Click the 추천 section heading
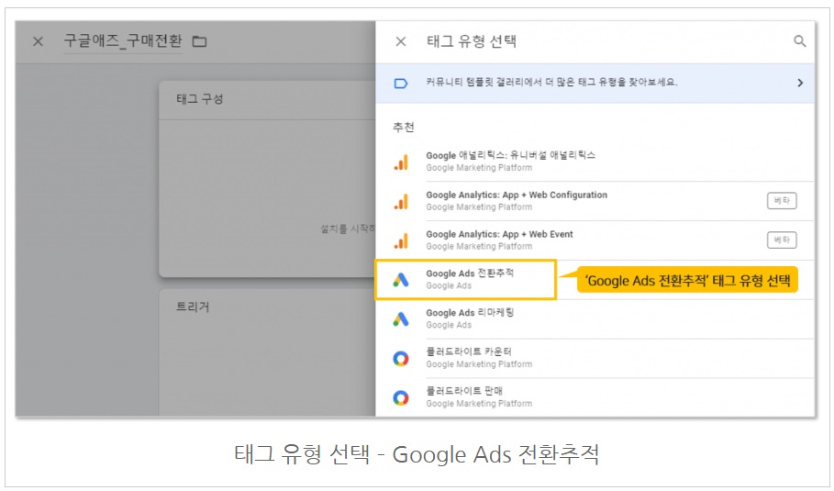 (403, 128)
